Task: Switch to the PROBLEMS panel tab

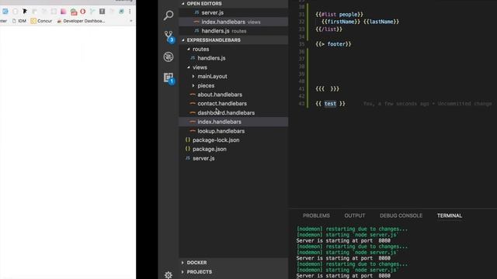Action: pyautogui.click(x=316, y=215)
